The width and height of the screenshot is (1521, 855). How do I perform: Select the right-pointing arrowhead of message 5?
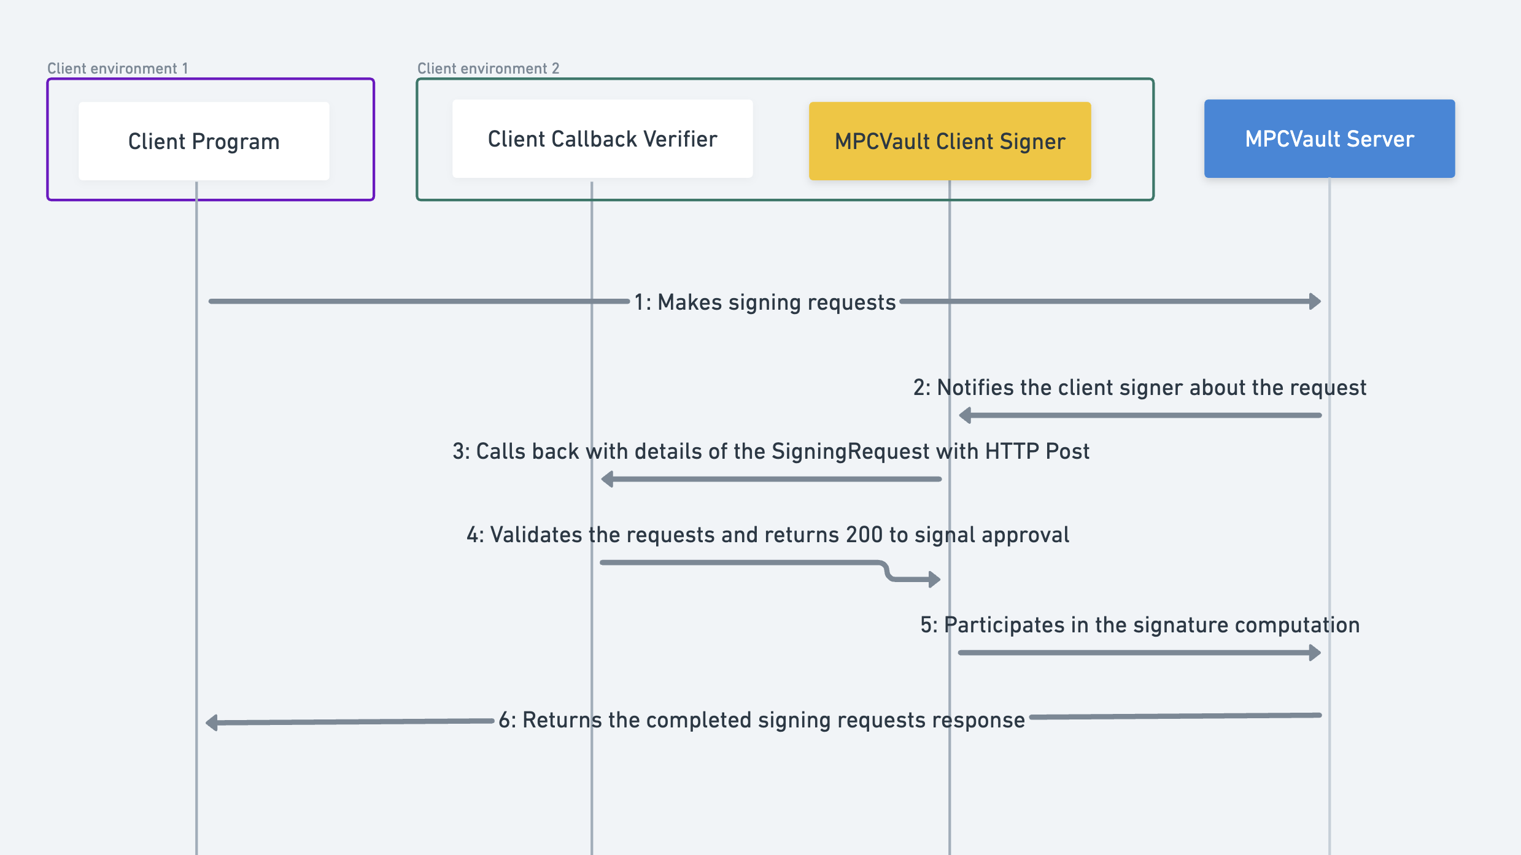click(1315, 653)
